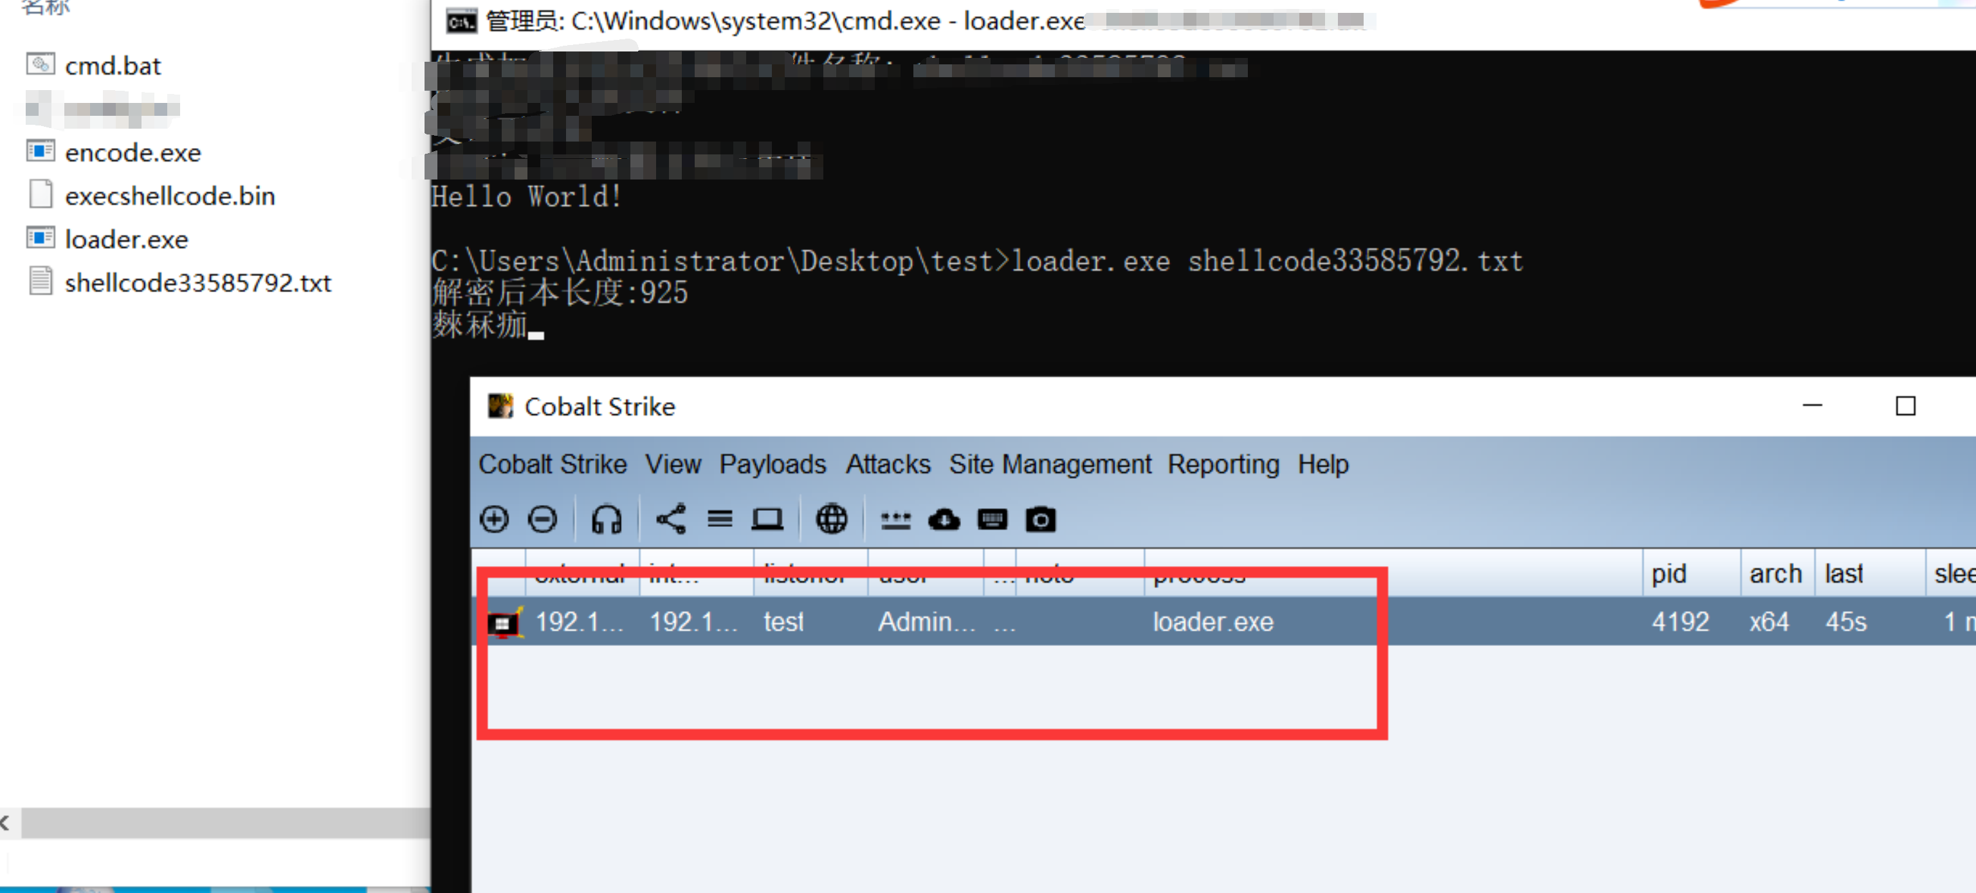Image resolution: width=1976 pixels, height=893 pixels.
Task: Click the Disconnect minus-circle icon
Action: 542,519
